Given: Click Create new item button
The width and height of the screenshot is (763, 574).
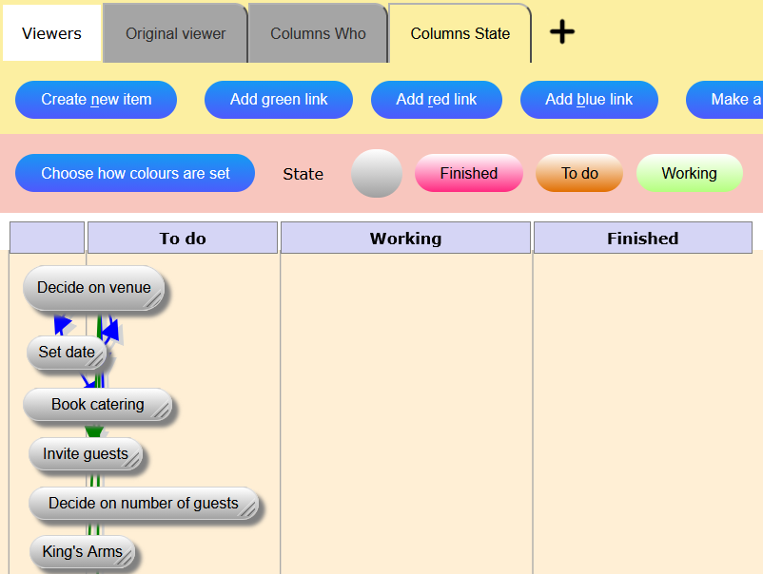Looking at the screenshot, I should [x=96, y=100].
